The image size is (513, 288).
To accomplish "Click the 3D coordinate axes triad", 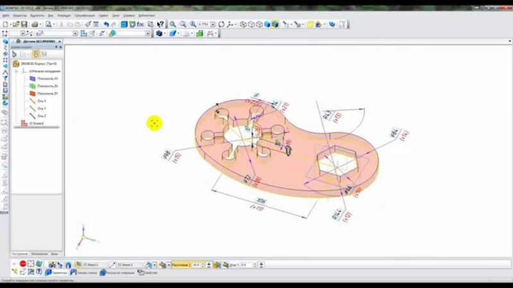I will pyautogui.click(x=86, y=237).
